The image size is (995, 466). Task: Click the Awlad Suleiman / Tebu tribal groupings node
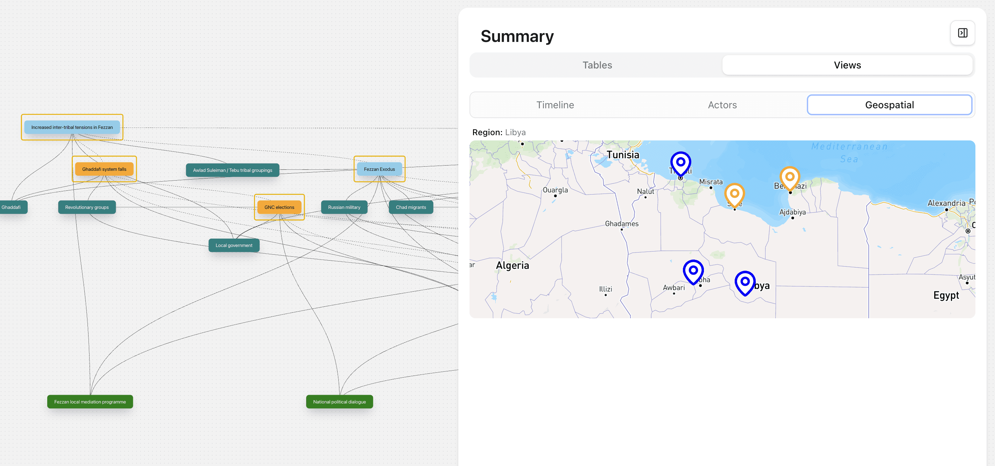[x=233, y=170]
